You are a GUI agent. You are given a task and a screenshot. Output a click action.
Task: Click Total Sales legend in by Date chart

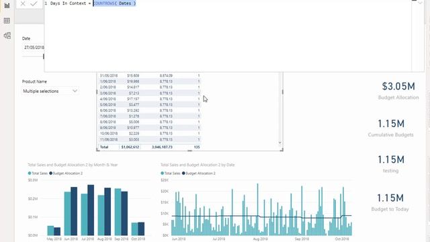click(171, 173)
